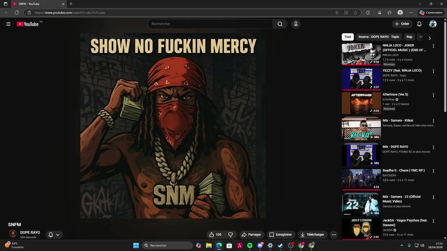Open options for Mix - Samara - Kitkat
This screenshot has width=447, height=251.
click(433, 121)
